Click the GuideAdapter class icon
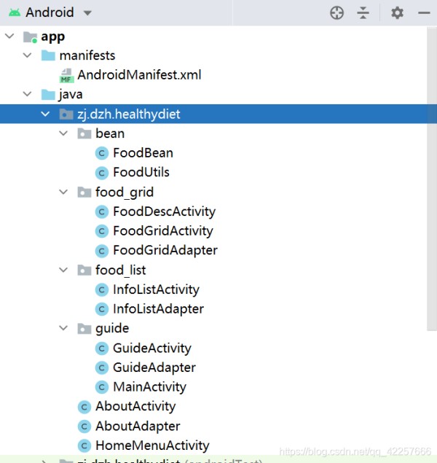The image size is (437, 463). point(102,367)
